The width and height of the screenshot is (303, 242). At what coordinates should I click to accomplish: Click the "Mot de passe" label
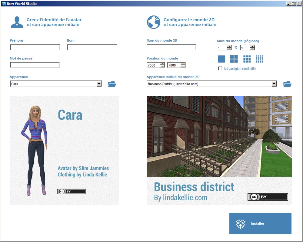click(x=21, y=58)
